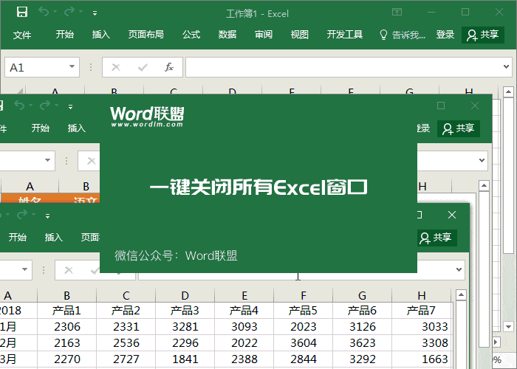Open Quick Access dropdown in front window
Image resolution: width=517 pixels, height=369 pixels.
[47, 216]
